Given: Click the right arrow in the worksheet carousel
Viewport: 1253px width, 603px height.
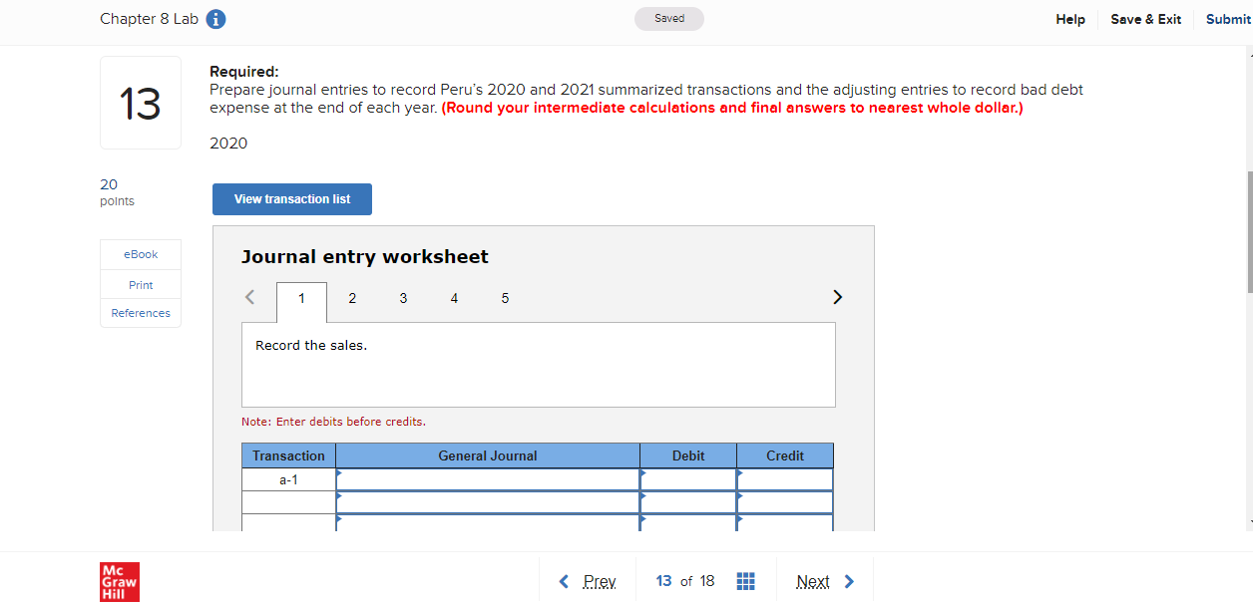Looking at the screenshot, I should 837,296.
